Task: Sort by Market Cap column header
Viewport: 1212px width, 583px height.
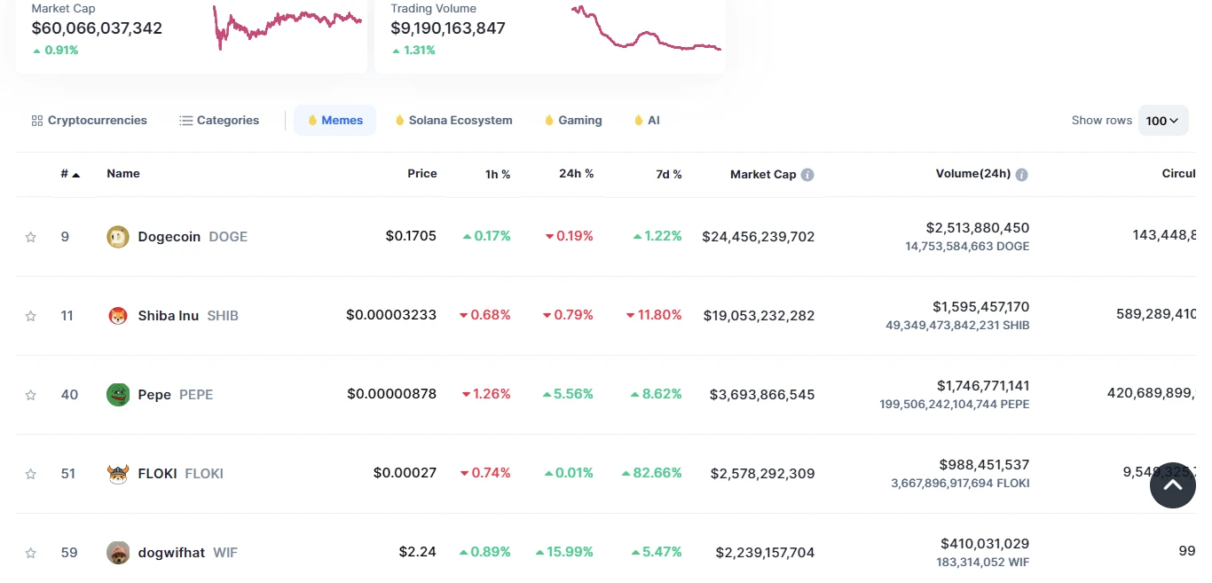Action: click(x=763, y=175)
